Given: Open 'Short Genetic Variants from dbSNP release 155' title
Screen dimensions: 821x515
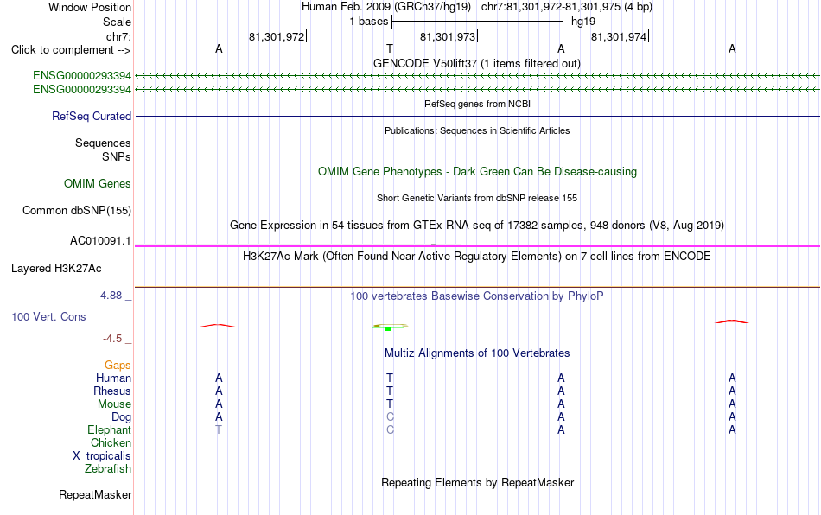Looking at the screenshot, I should [x=477, y=198].
